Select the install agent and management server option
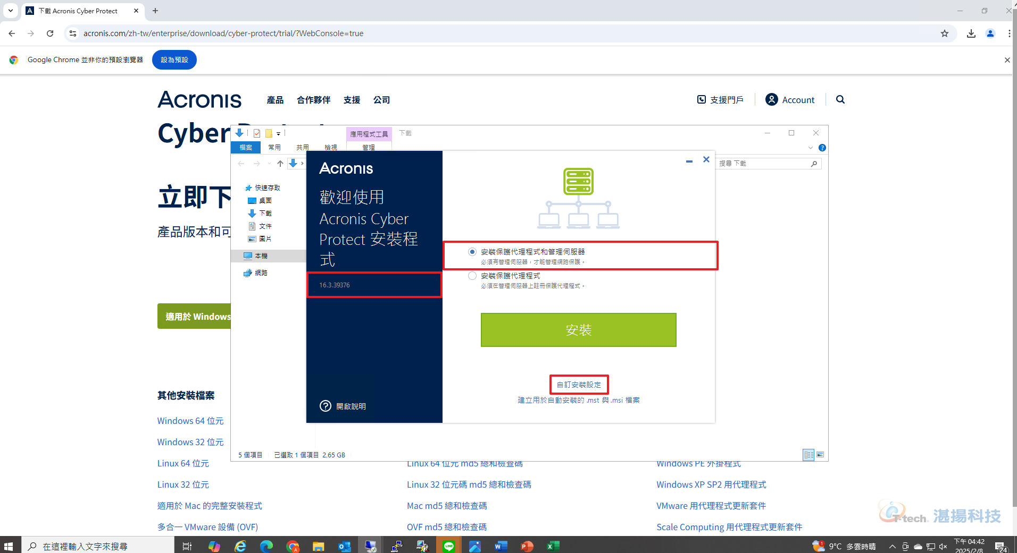 tap(472, 252)
